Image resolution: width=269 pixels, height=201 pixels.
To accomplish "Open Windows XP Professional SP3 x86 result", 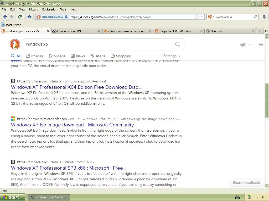I will (x=69, y=168).
